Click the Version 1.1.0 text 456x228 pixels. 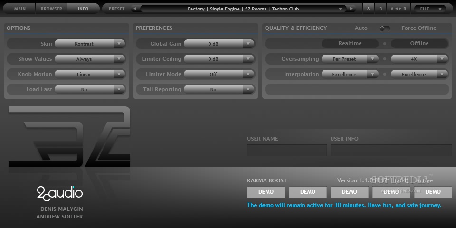(373, 180)
